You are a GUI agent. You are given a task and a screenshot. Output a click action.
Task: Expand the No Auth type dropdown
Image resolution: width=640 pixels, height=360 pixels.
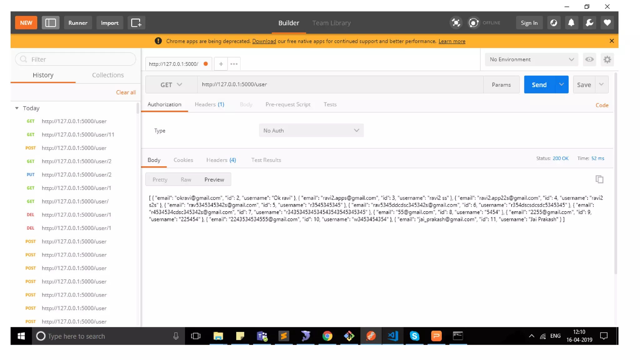click(x=311, y=131)
